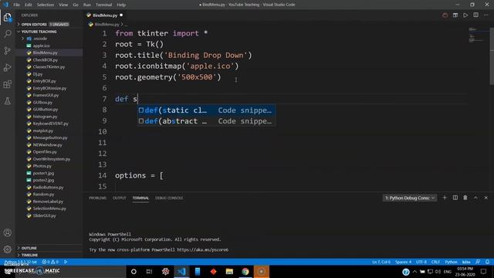Open the Help menu

(x=121, y=5)
